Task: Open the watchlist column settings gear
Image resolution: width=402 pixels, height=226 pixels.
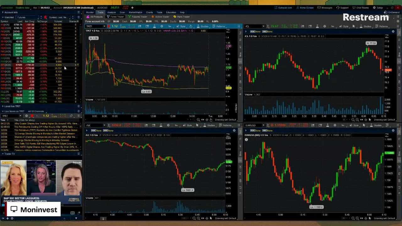Action: coord(78,21)
